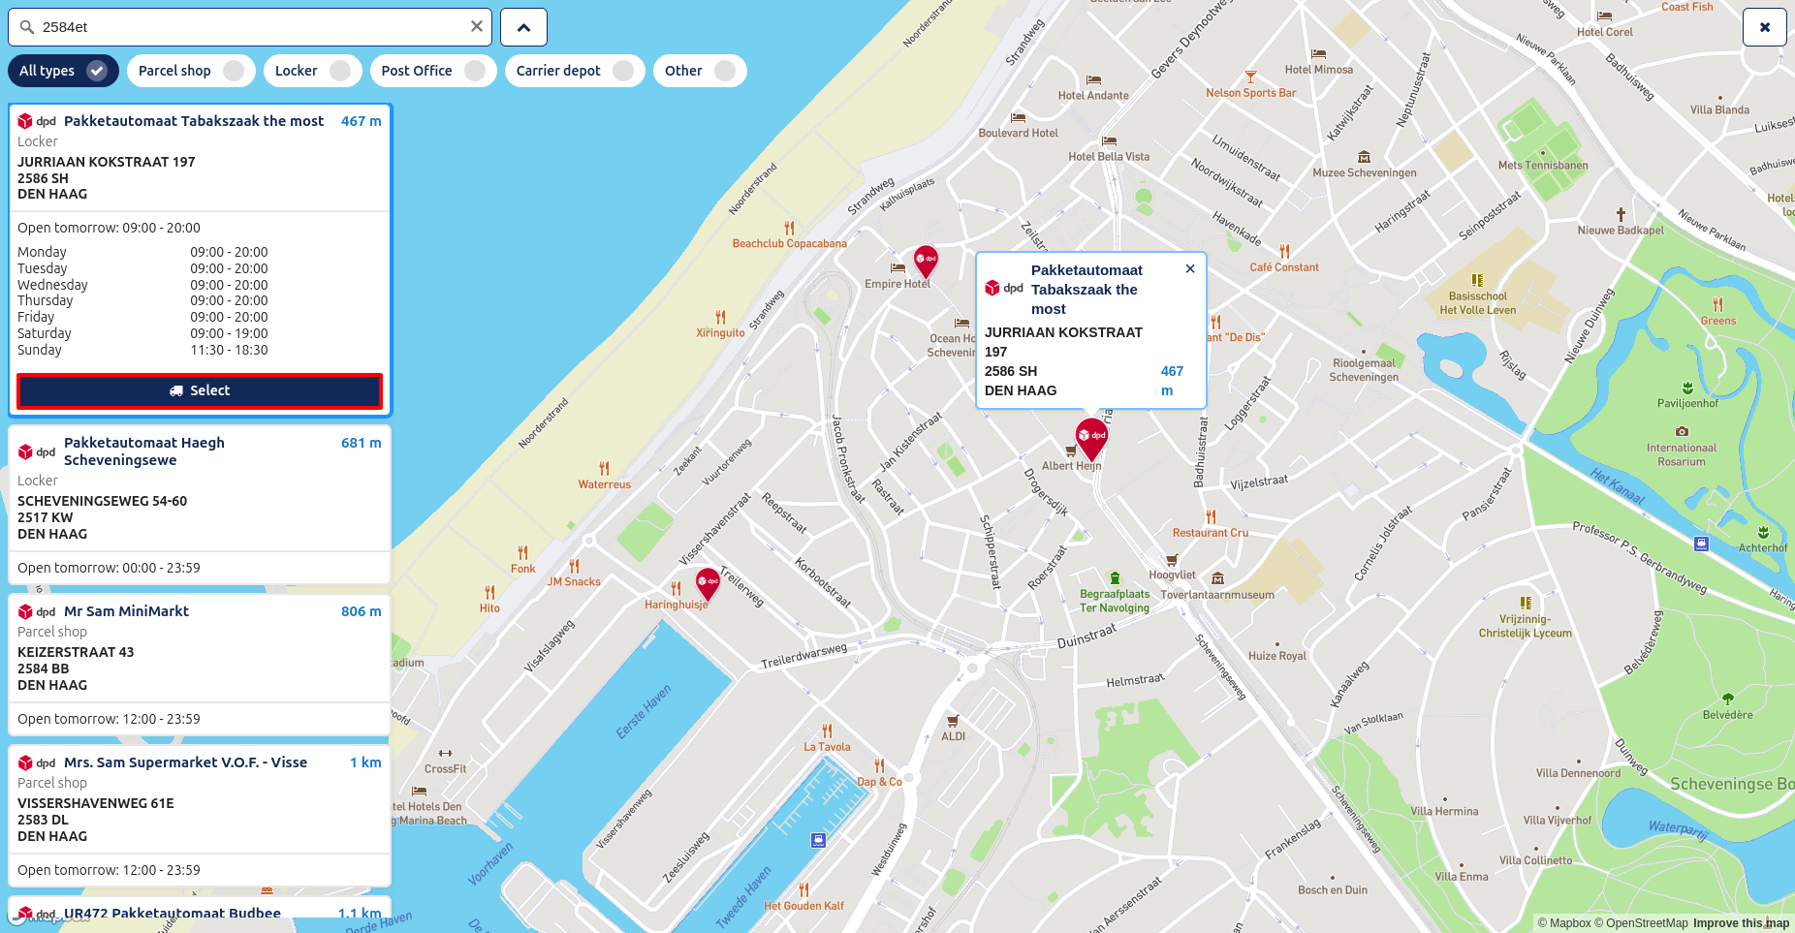Click the Restaurant Cru icon
The height and width of the screenshot is (933, 1795).
click(x=1211, y=517)
